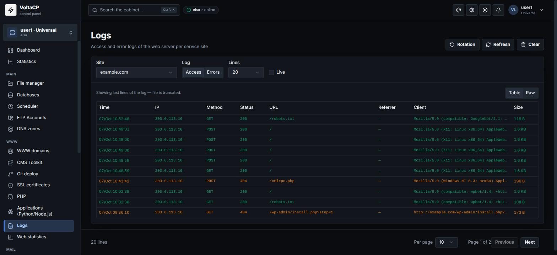Open Git deploy
The width and height of the screenshot is (557, 255).
coord(39,174)
